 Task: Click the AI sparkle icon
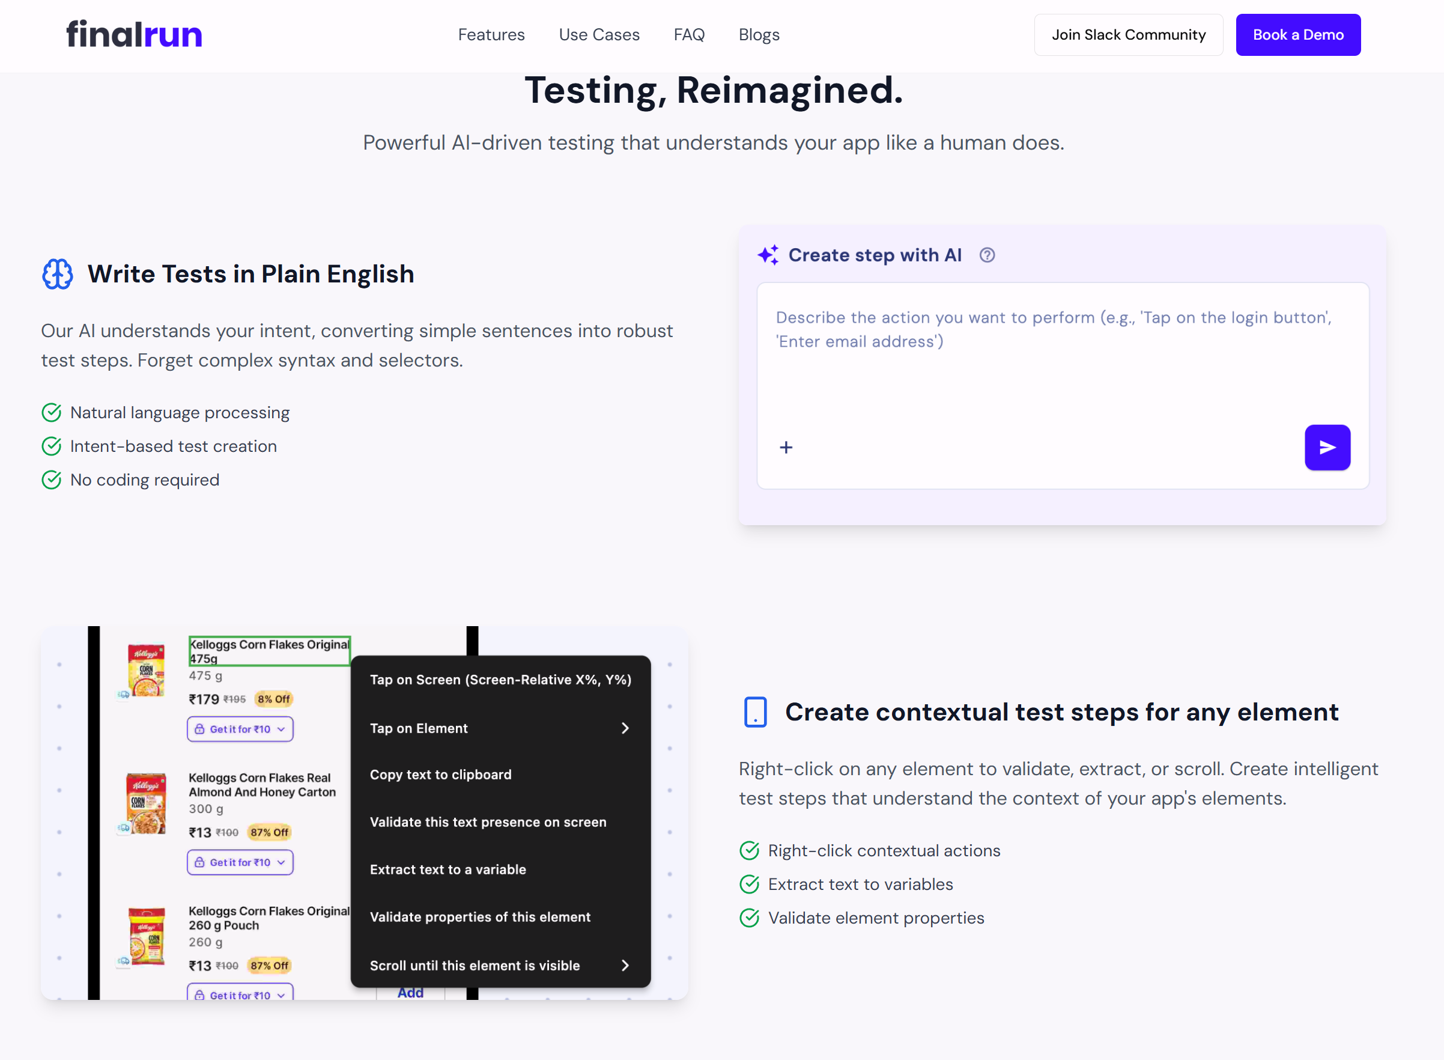(768, 255)
